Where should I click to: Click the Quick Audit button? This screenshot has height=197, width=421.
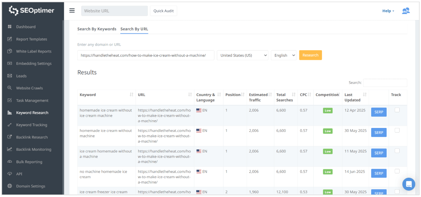163,11
